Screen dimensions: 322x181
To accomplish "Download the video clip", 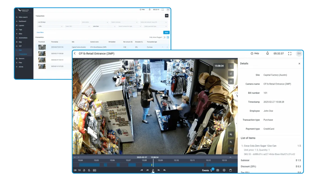I will 224,170.
